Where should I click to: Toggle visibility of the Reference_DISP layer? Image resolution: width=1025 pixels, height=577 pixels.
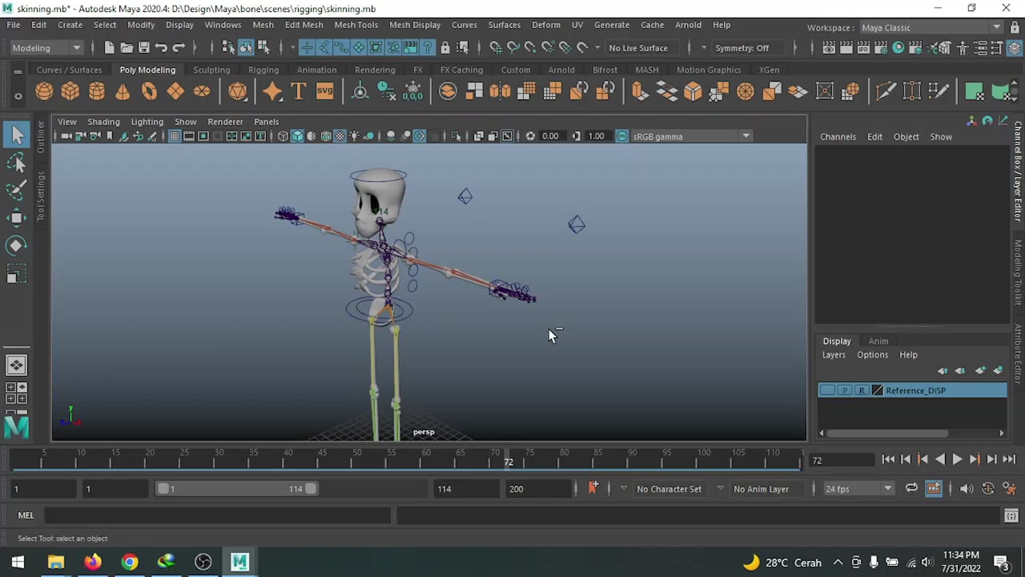827,390
